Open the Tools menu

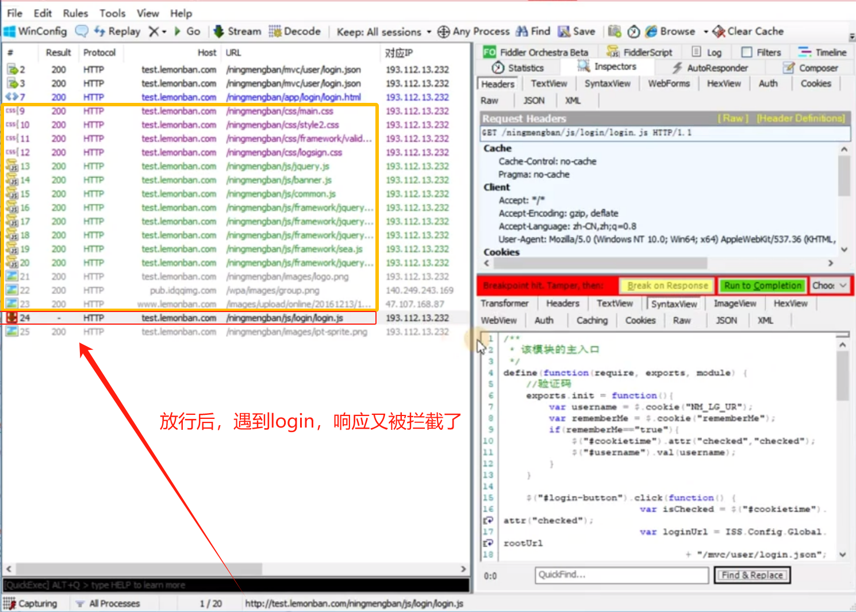click(112, 13)
